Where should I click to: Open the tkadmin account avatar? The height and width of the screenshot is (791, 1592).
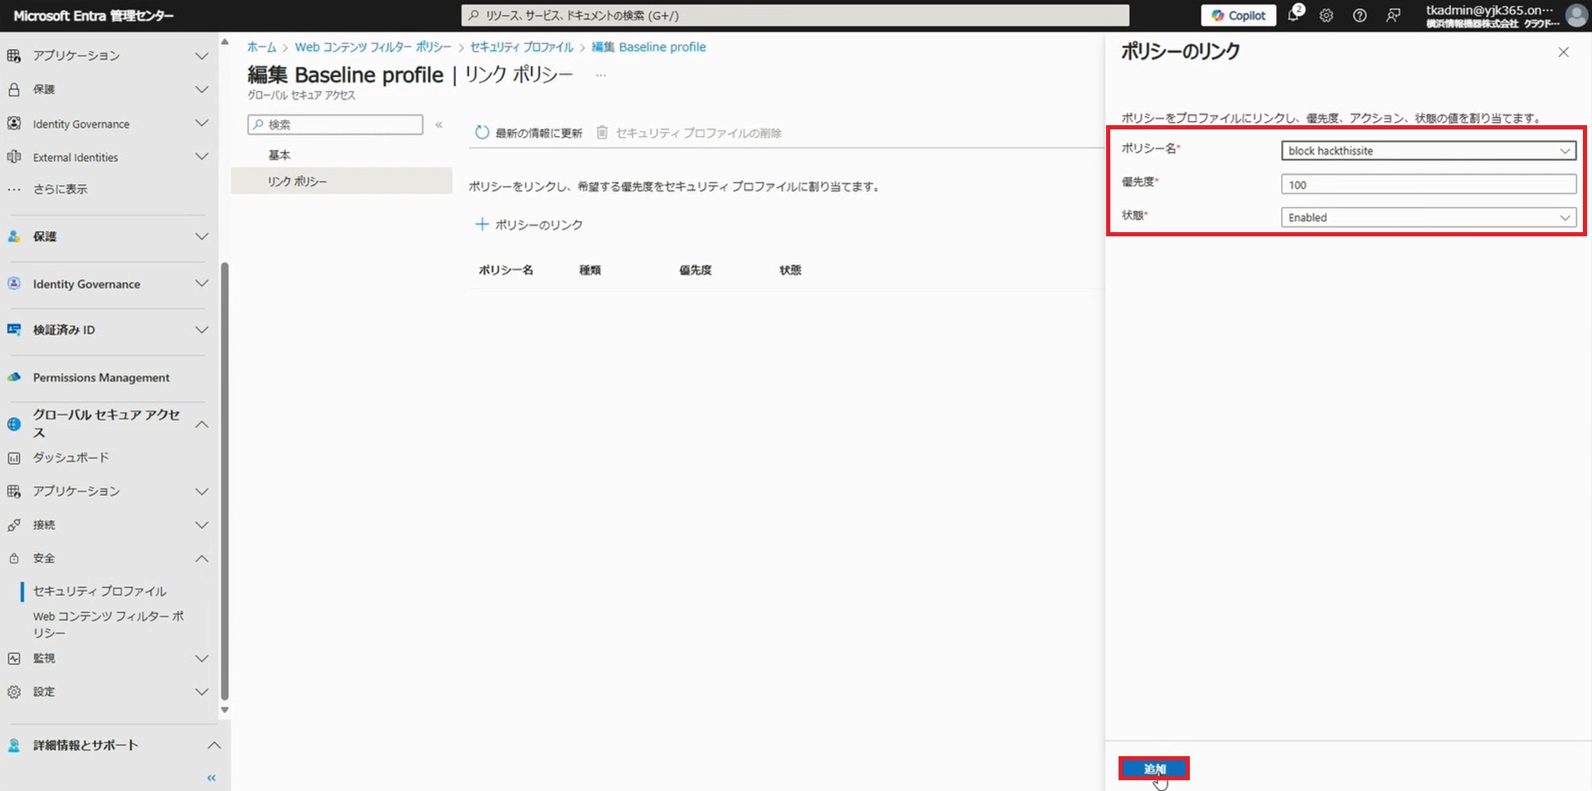point(1575,16)
